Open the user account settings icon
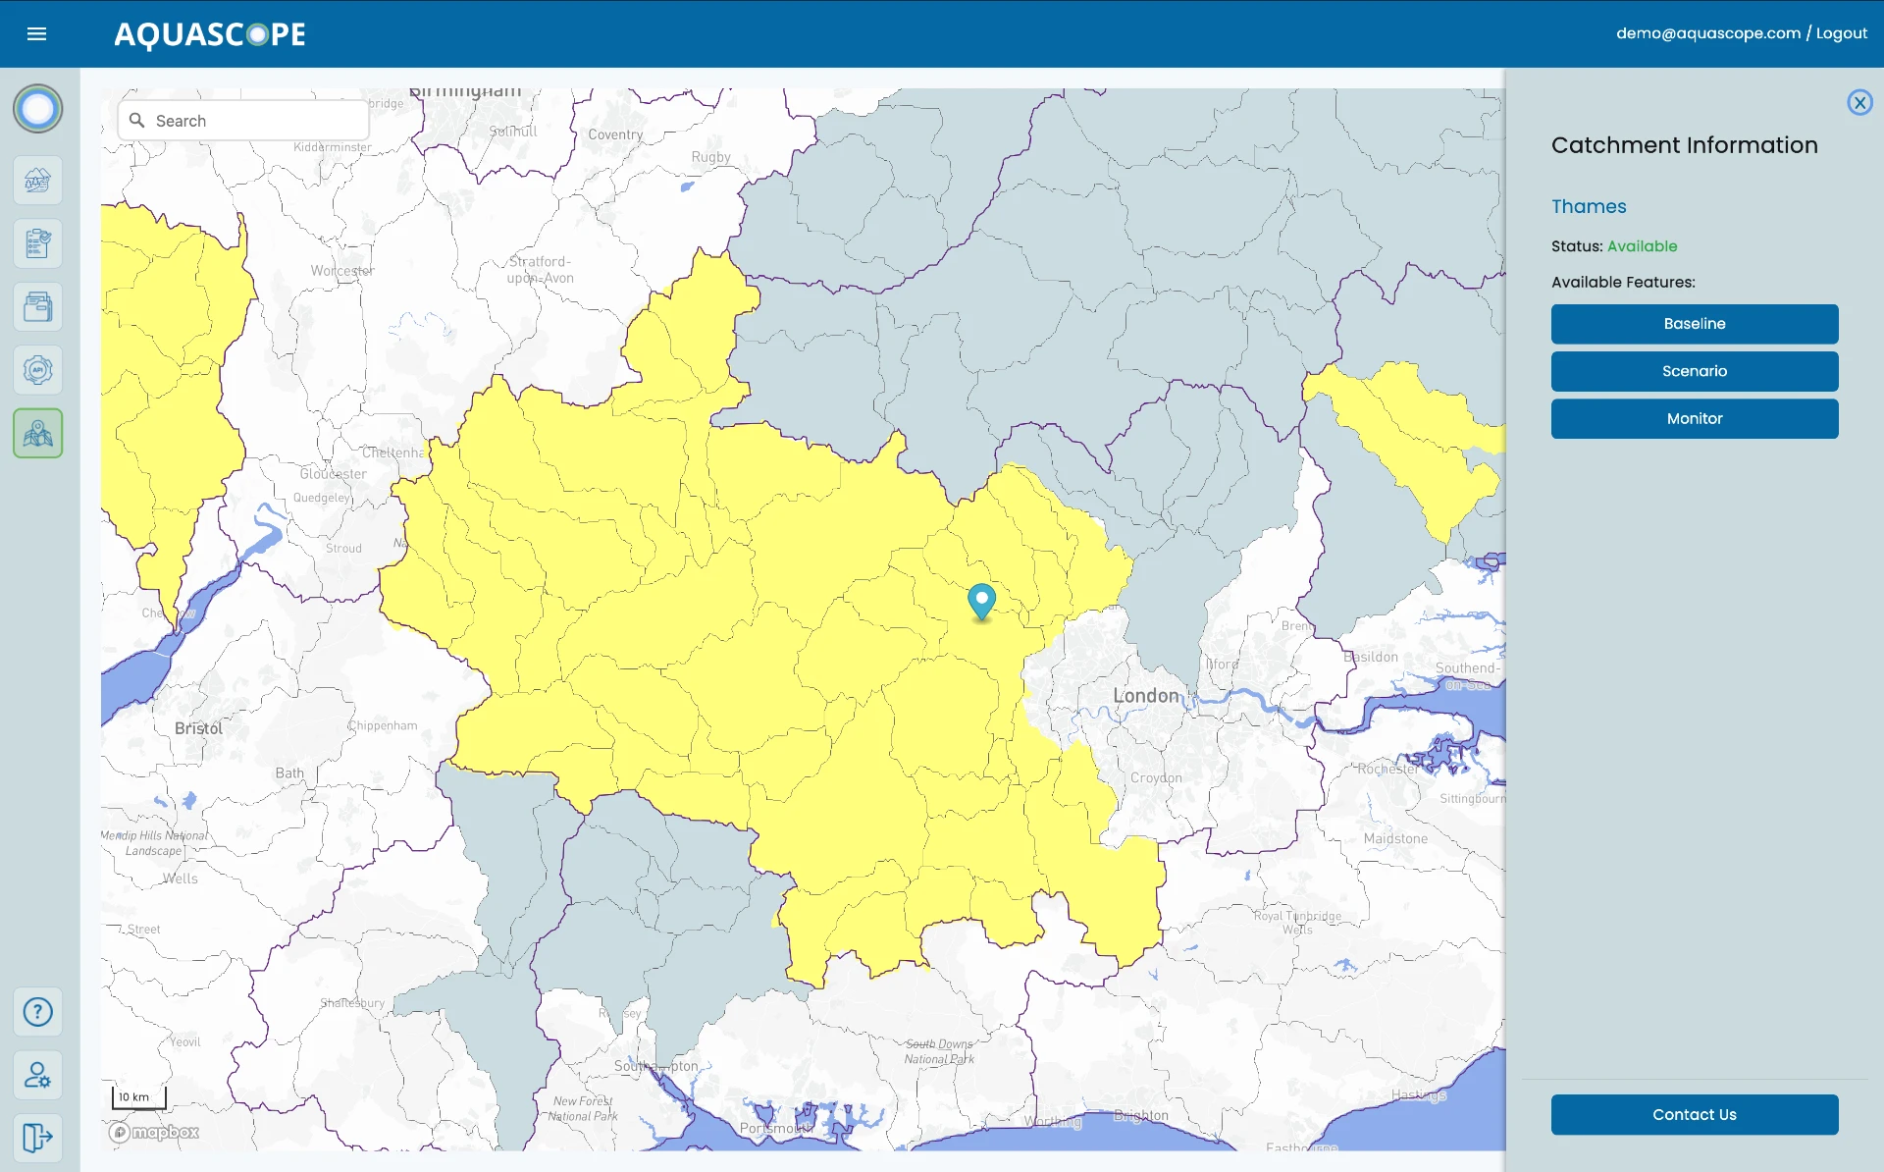This screenshot has height=1172, width=1884. [x=37, y=1075]
